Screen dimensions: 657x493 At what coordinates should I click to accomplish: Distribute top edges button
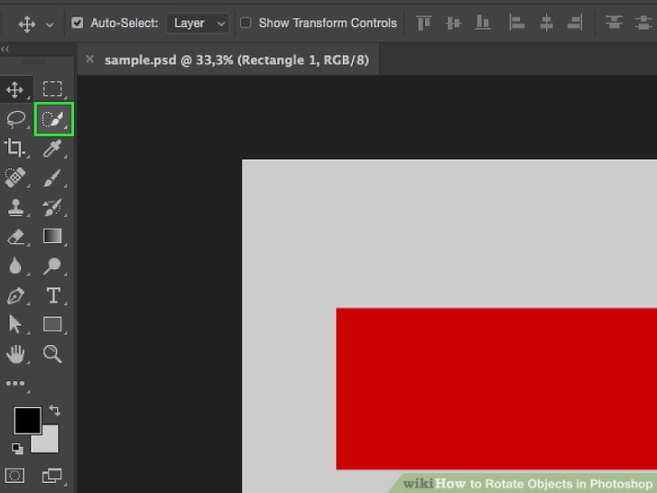click(614, 22)
